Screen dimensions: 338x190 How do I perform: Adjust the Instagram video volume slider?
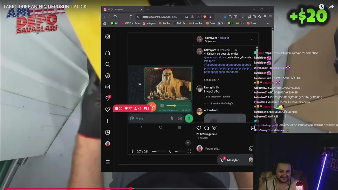point(180,151)
